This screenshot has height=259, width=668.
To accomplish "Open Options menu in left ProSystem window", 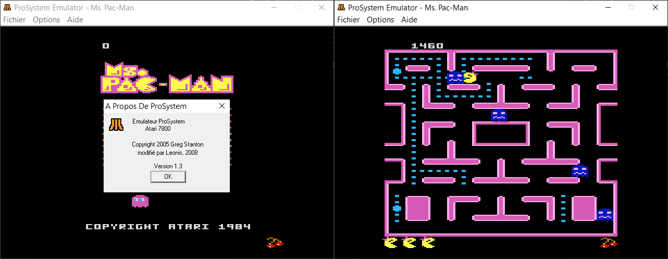I will 46,20.
